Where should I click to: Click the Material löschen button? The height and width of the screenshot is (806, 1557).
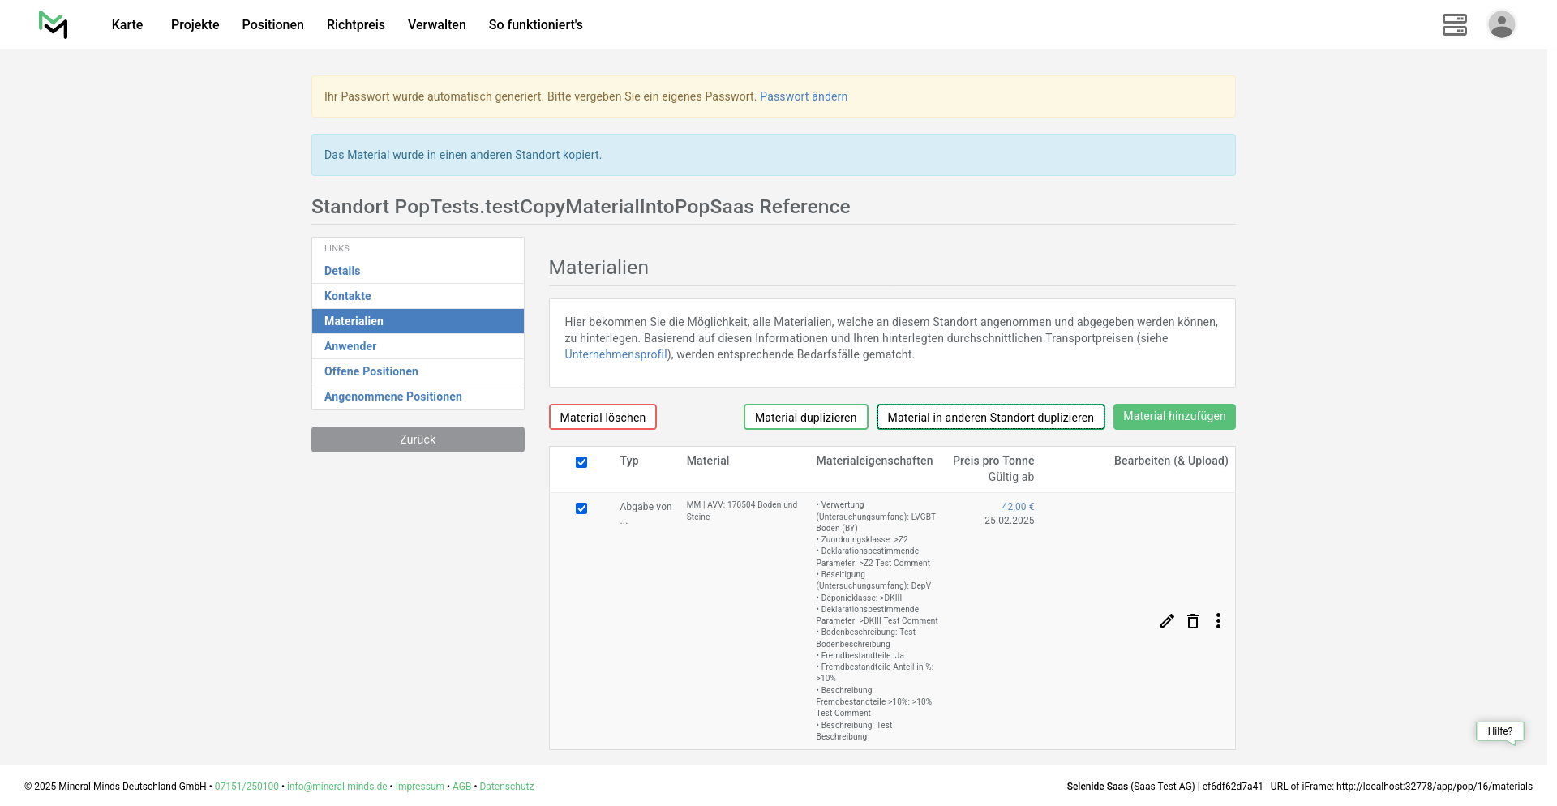point(603,417)
